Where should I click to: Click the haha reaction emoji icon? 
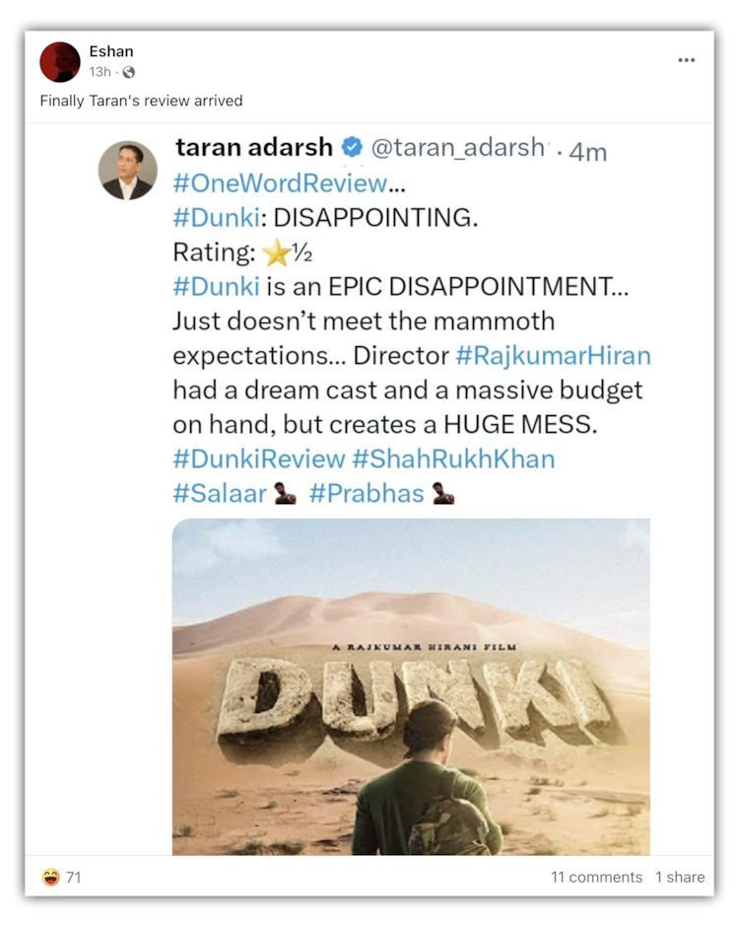pyautogui.click(x=50, y=877)
